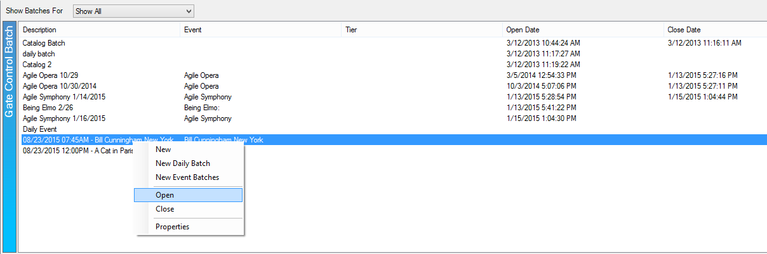Click New Event Batches menu option
Image resolution: width=767 pixels, height=254 pixels.
(187, 177)
